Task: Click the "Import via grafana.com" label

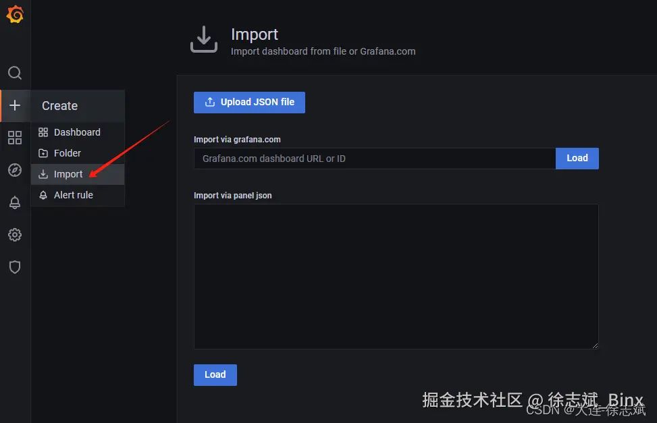Action: click(x=237, y=140)
